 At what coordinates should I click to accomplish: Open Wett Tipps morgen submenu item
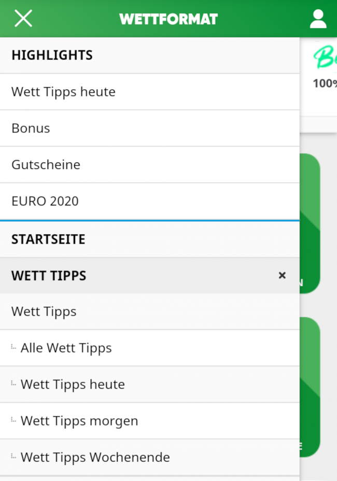pos(79,421)
